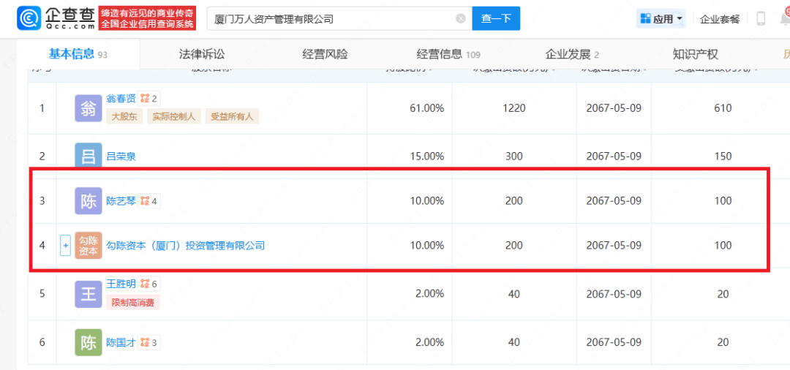
Task: Open the 企业套餐 link
Action: [x=720, y=19]
